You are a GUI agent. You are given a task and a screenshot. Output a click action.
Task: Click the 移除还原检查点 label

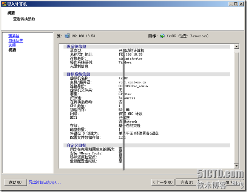coord(83,157)
